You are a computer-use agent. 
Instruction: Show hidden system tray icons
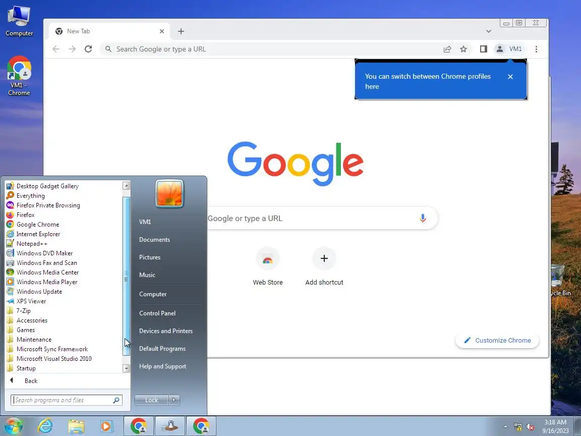[x=505, y=427]
